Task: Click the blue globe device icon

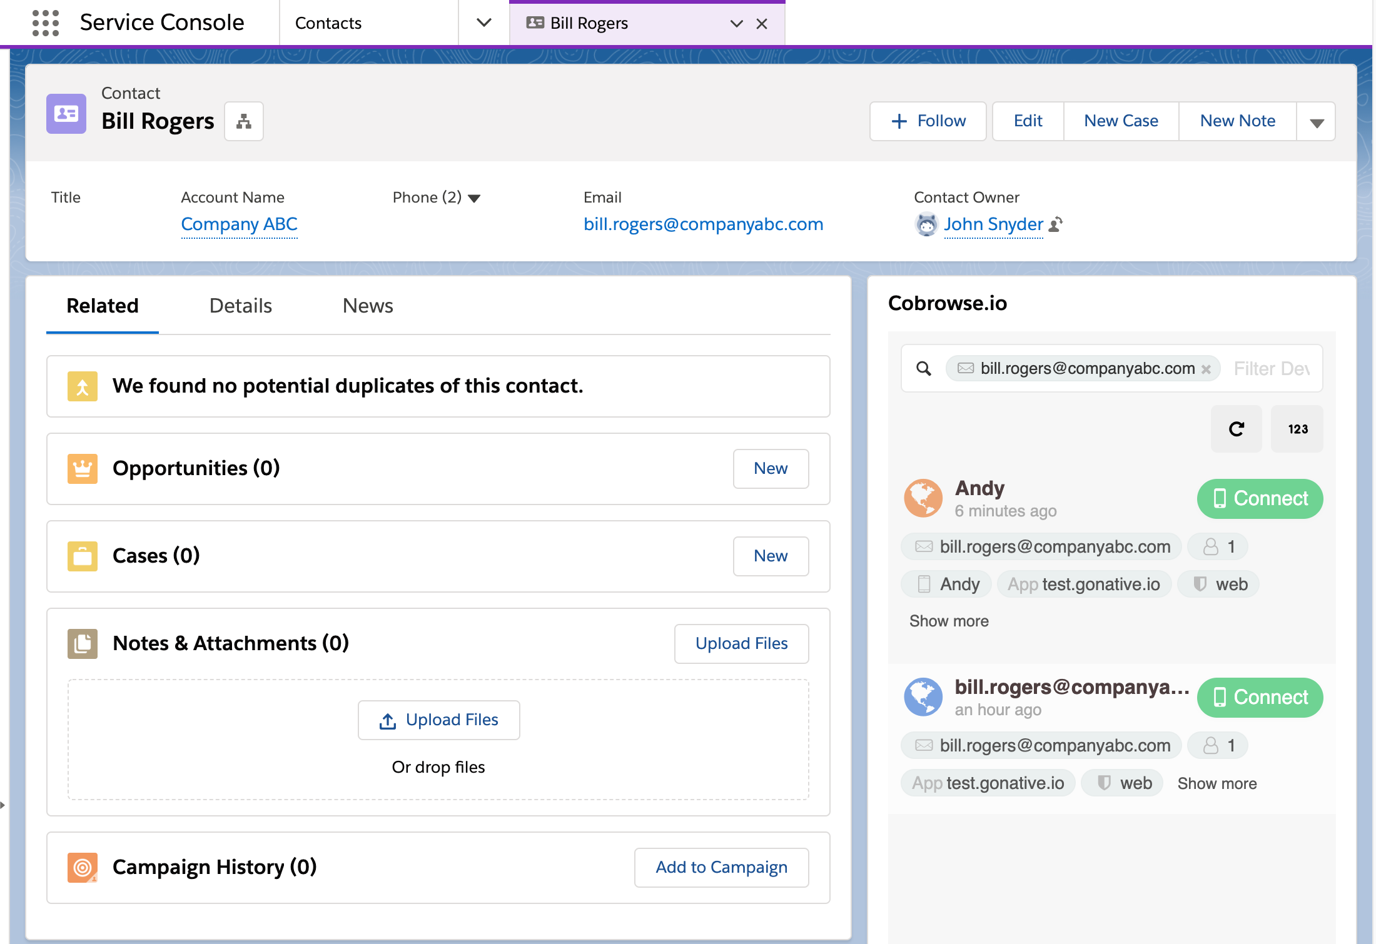Action: click(923, 697)
